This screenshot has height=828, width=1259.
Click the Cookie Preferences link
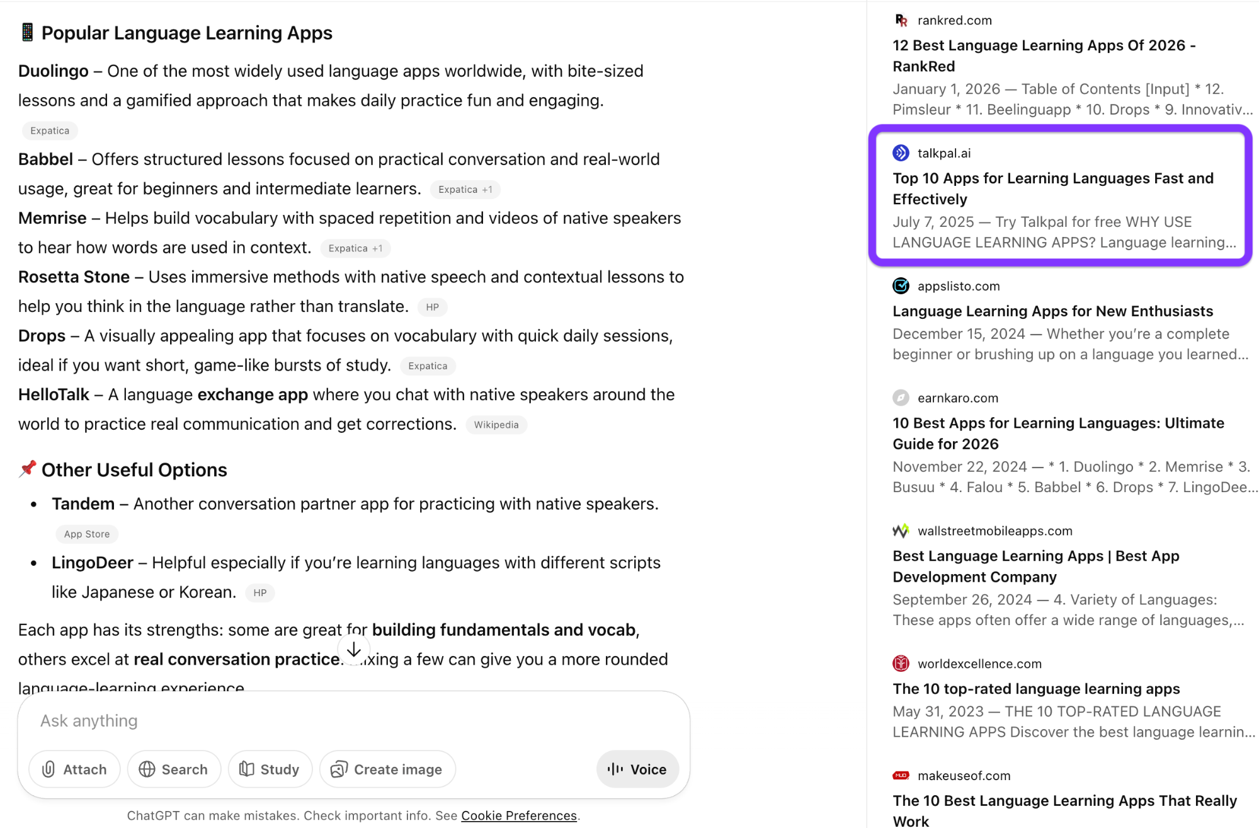pyautogui.click(x=518, y=815)
